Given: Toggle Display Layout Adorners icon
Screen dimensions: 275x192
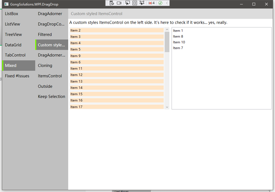Looking at the screenshot, I should click(134, 3).
